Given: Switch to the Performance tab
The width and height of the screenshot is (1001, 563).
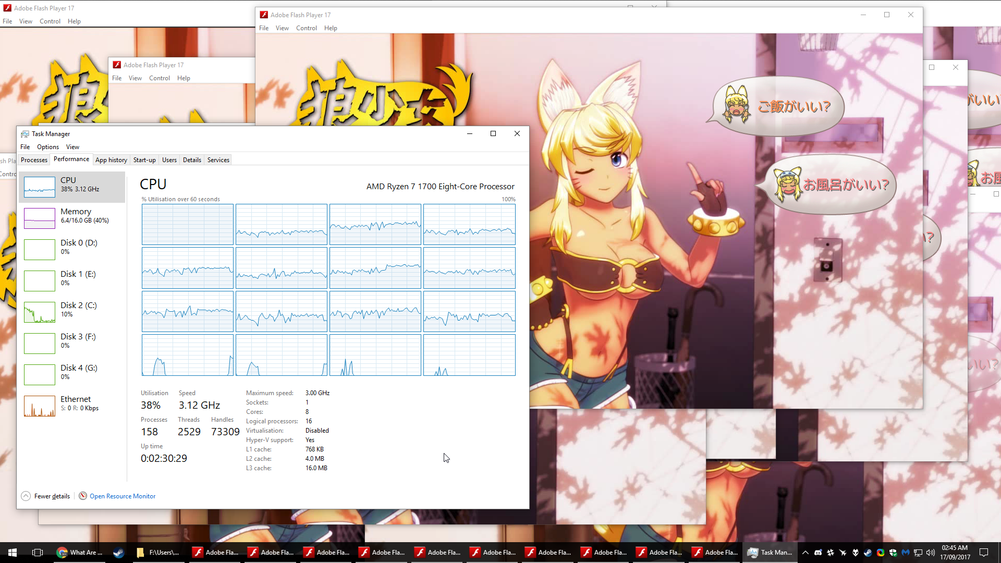Looking at the screenshot, I should point(71,160).
